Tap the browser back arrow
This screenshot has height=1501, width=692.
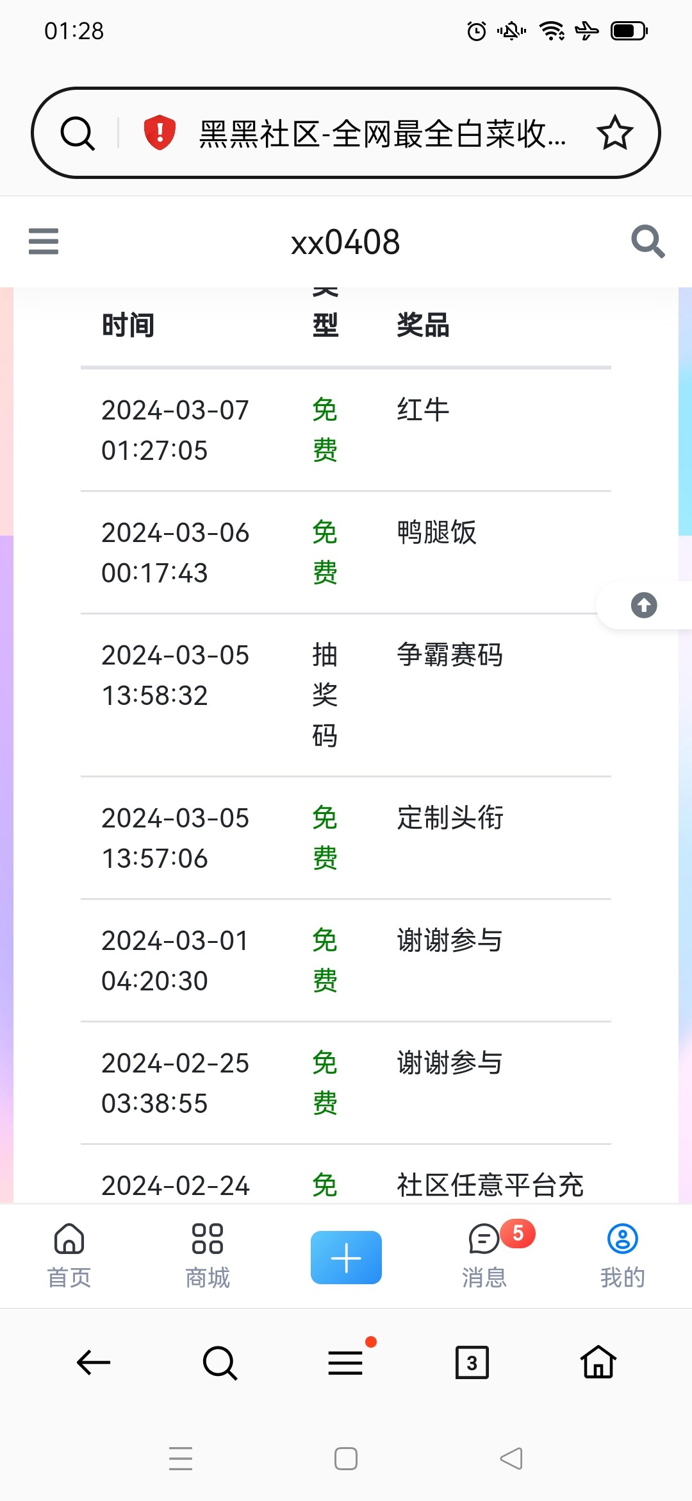[x=94, y=1362]
